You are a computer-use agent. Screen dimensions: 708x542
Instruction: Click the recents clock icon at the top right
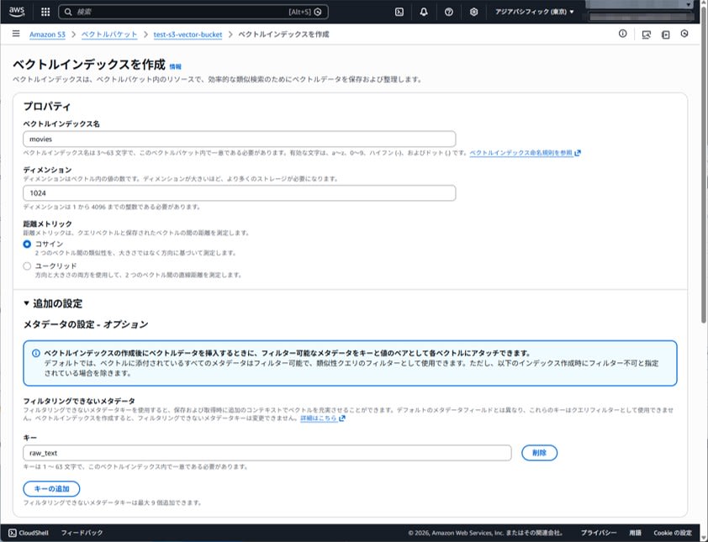pyautogui.click(x=686, y=34)
